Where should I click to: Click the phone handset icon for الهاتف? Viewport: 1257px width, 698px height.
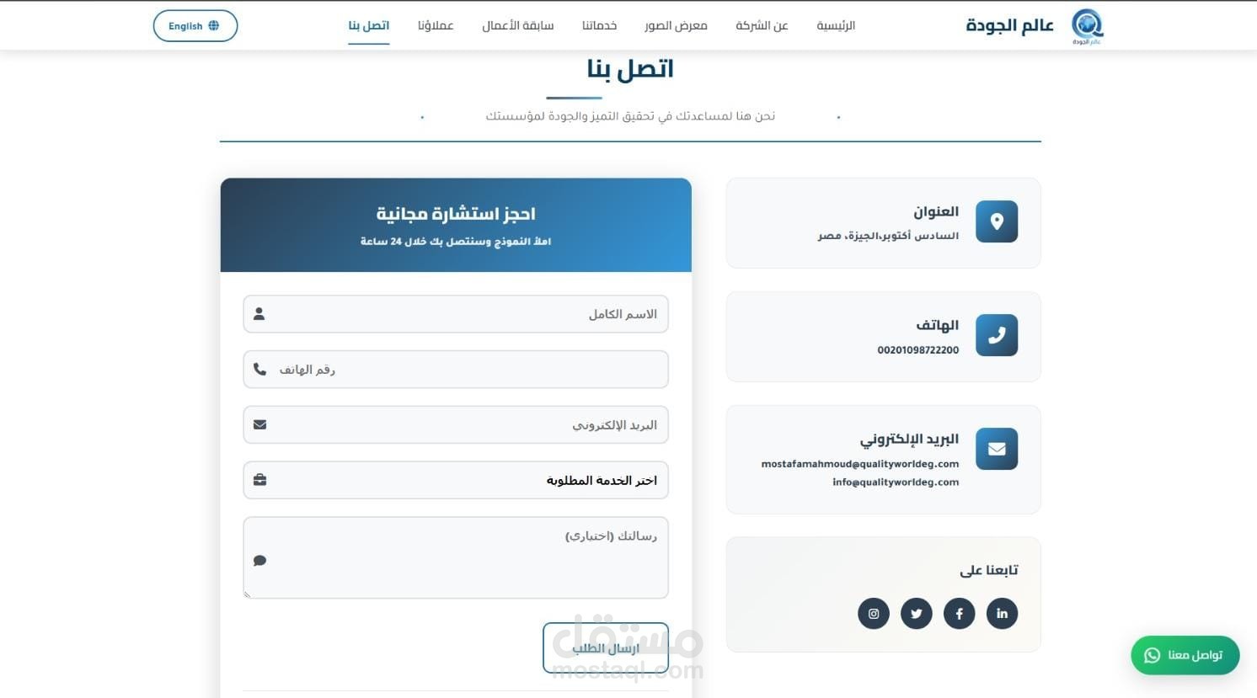tap(997, 335)
